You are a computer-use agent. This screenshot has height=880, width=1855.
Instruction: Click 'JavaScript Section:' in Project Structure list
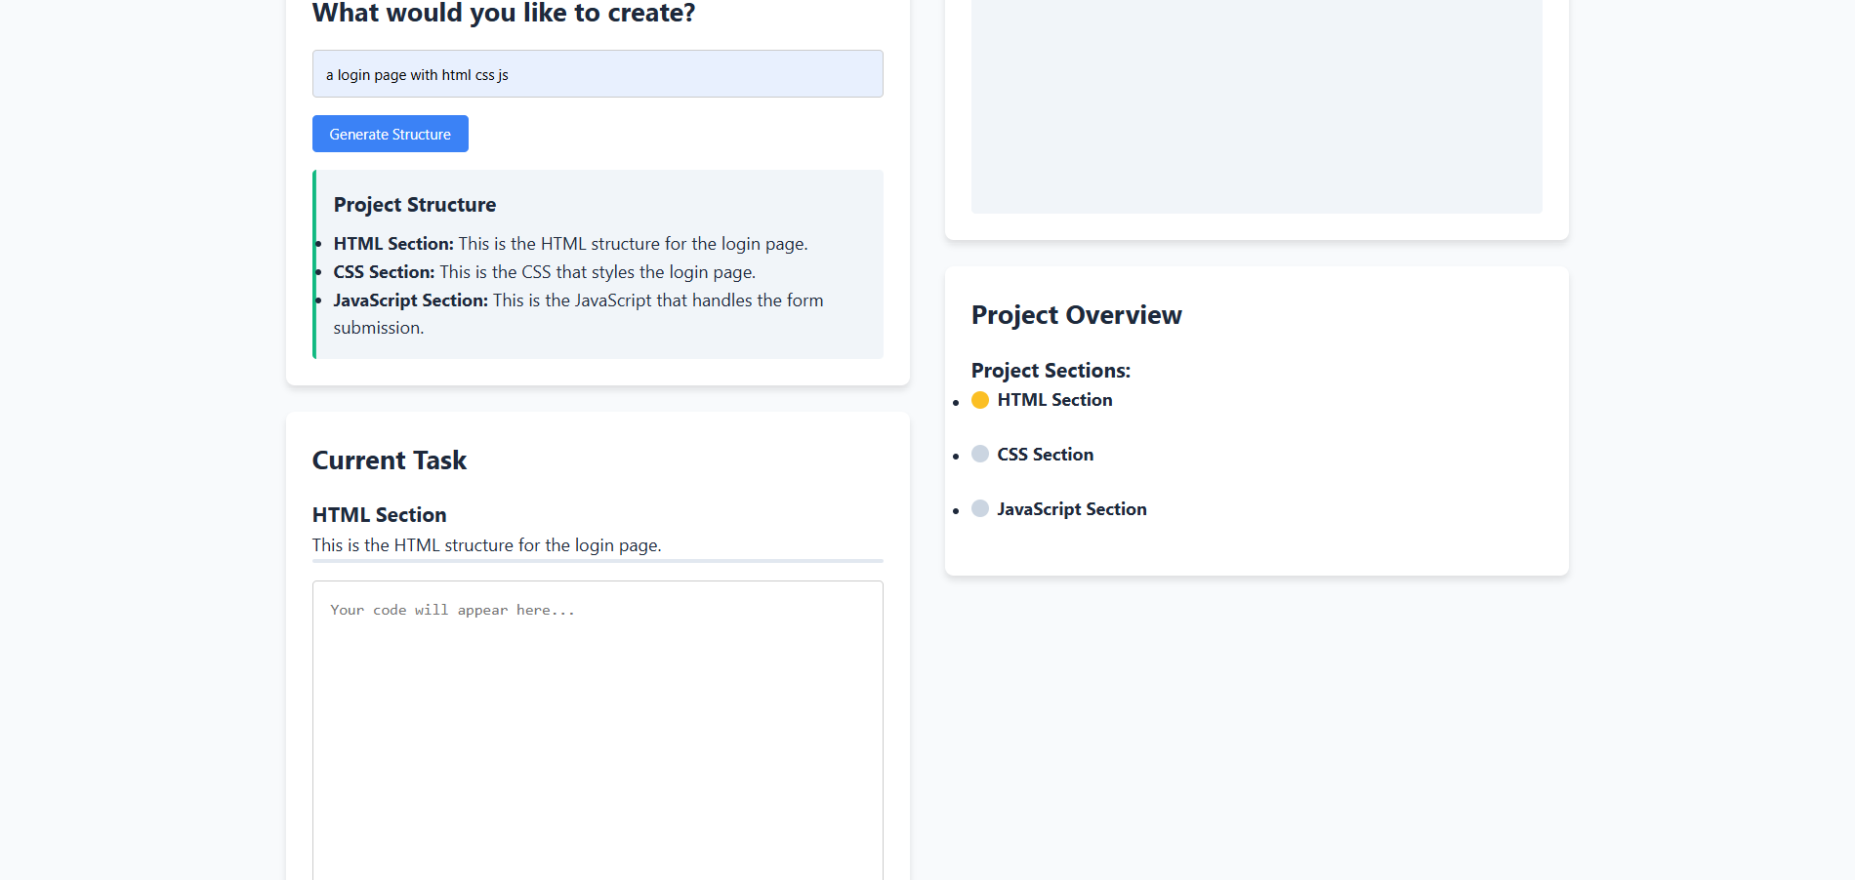pyautogui.click(x=410, y=300)
